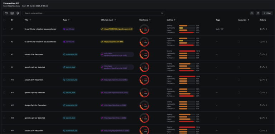Click tags cell 'tag1, 137'

219,29
